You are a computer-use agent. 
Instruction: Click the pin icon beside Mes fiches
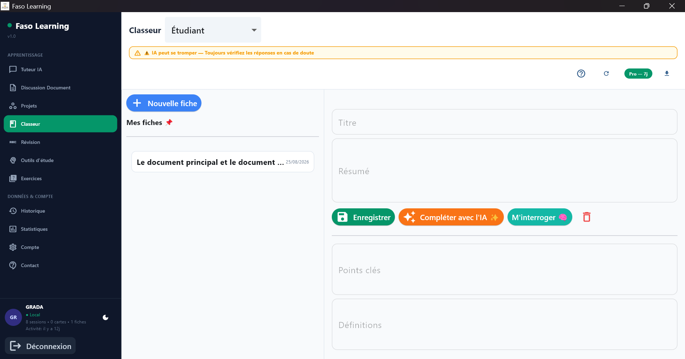point(169,123)
